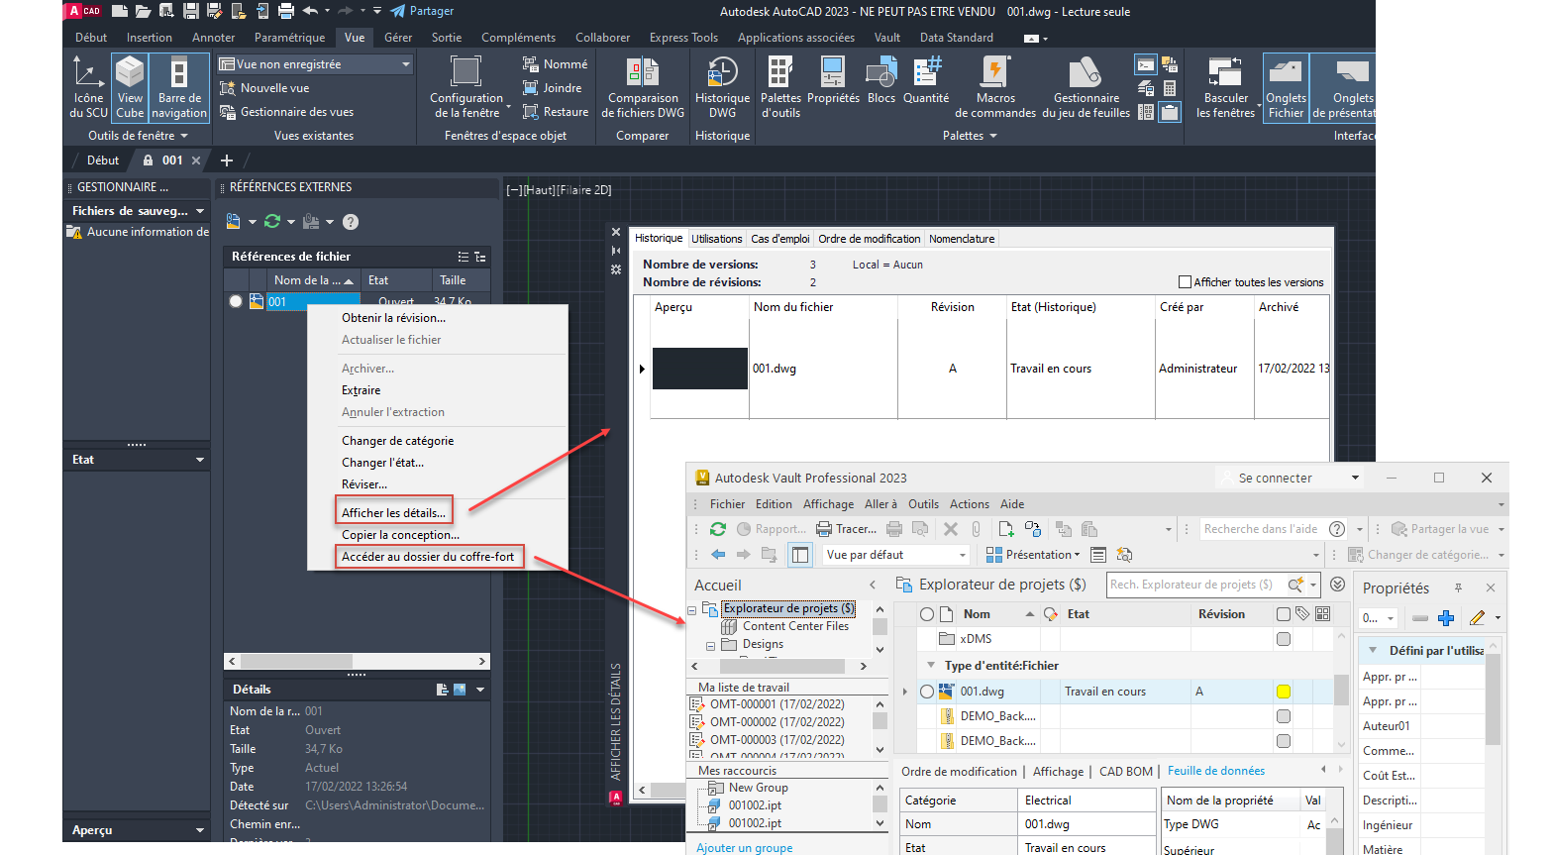Open the Outils menu in Vault

(x=923, y=504)
